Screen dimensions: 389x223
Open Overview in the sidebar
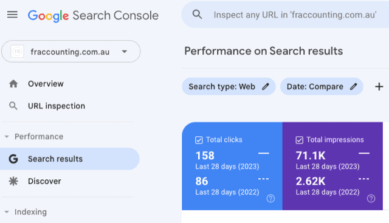[x=46, y=84]
